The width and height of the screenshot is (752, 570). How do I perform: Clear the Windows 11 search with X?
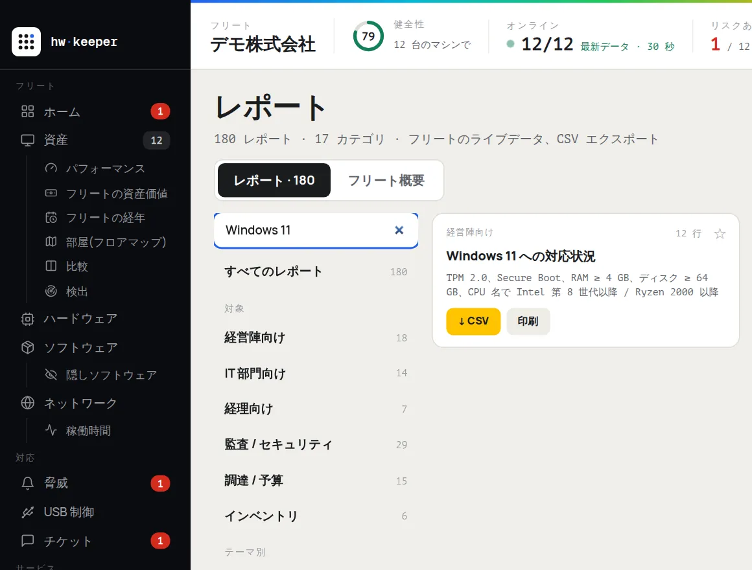pos(399,231)
